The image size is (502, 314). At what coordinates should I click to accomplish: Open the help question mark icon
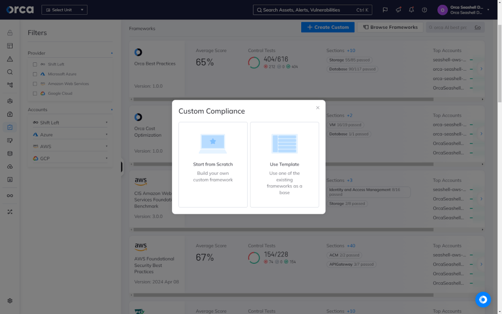click(x=424, y=10)
